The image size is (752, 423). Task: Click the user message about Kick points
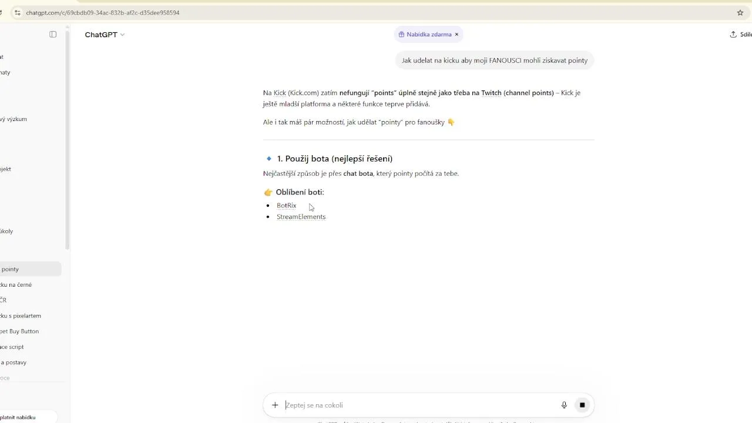point(495,61)
